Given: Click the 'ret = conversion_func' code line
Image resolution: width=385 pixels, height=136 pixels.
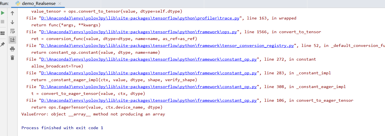Looking at the screenshot, I should (114, 39).
